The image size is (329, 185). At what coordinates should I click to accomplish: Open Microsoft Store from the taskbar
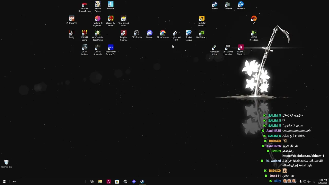pyautogui.click(x=117, y=182)
